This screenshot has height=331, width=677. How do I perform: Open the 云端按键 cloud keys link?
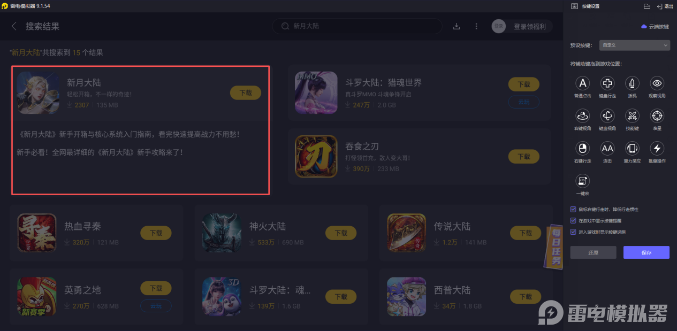655,26
